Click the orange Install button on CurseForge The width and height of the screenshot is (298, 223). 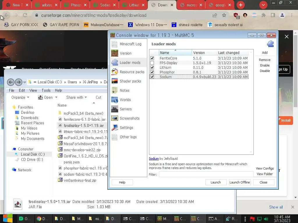[x=286, y=121]
